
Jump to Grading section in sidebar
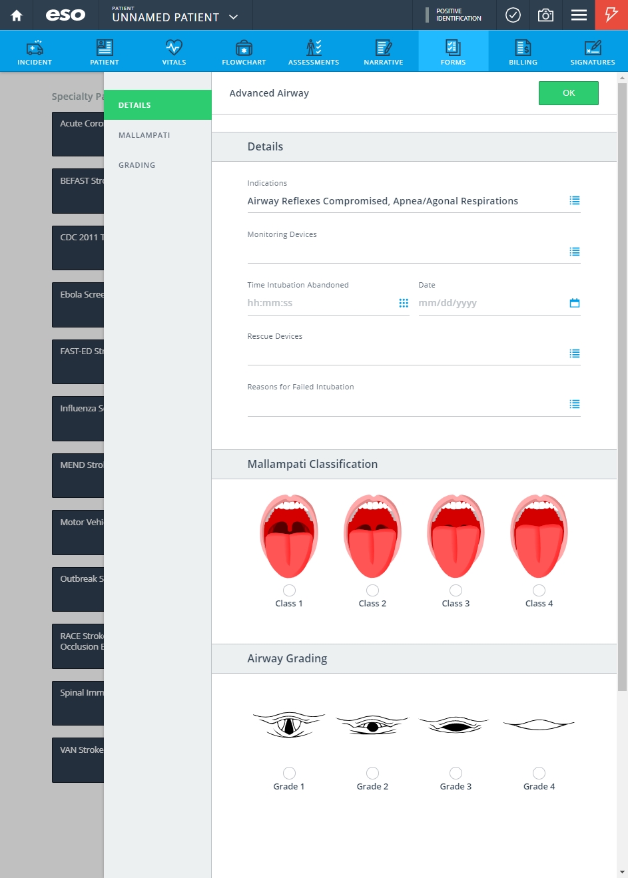(158, 165)
